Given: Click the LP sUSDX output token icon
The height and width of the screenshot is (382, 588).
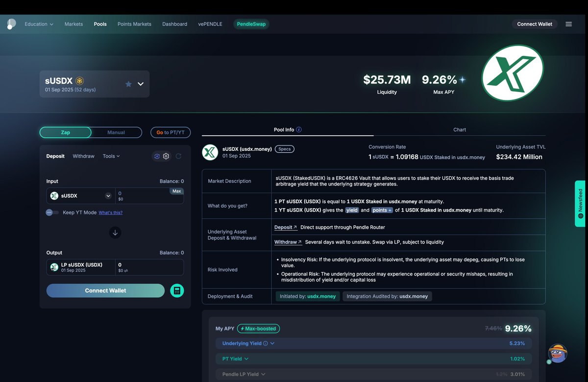Looking at the screenshot, I should coord(54,267).
